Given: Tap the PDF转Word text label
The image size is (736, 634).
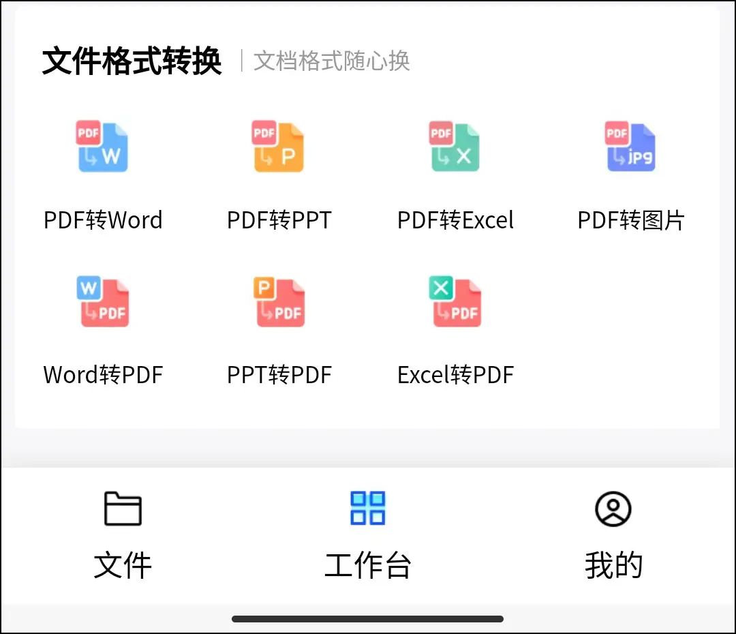Looking at the screenshot, I should click(103, 220).
